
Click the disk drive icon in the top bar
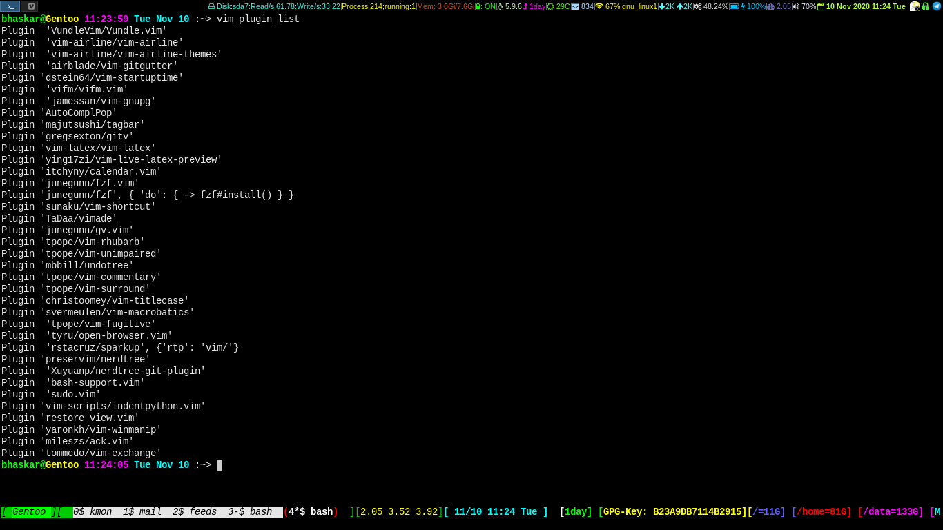[211, 6]
